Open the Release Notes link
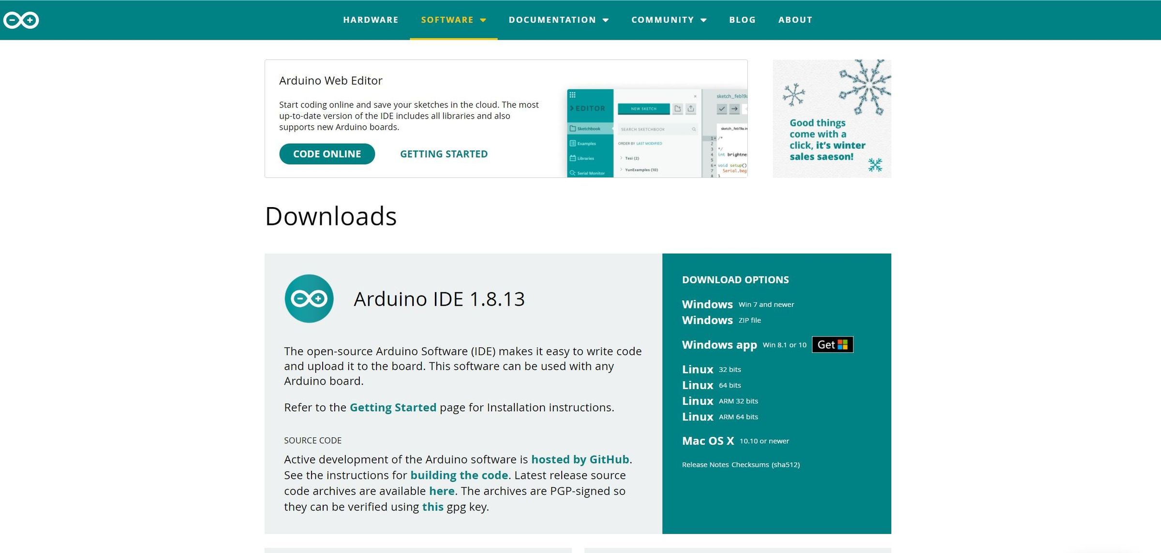Screen dimensions: 1161x553 (705, 464)
